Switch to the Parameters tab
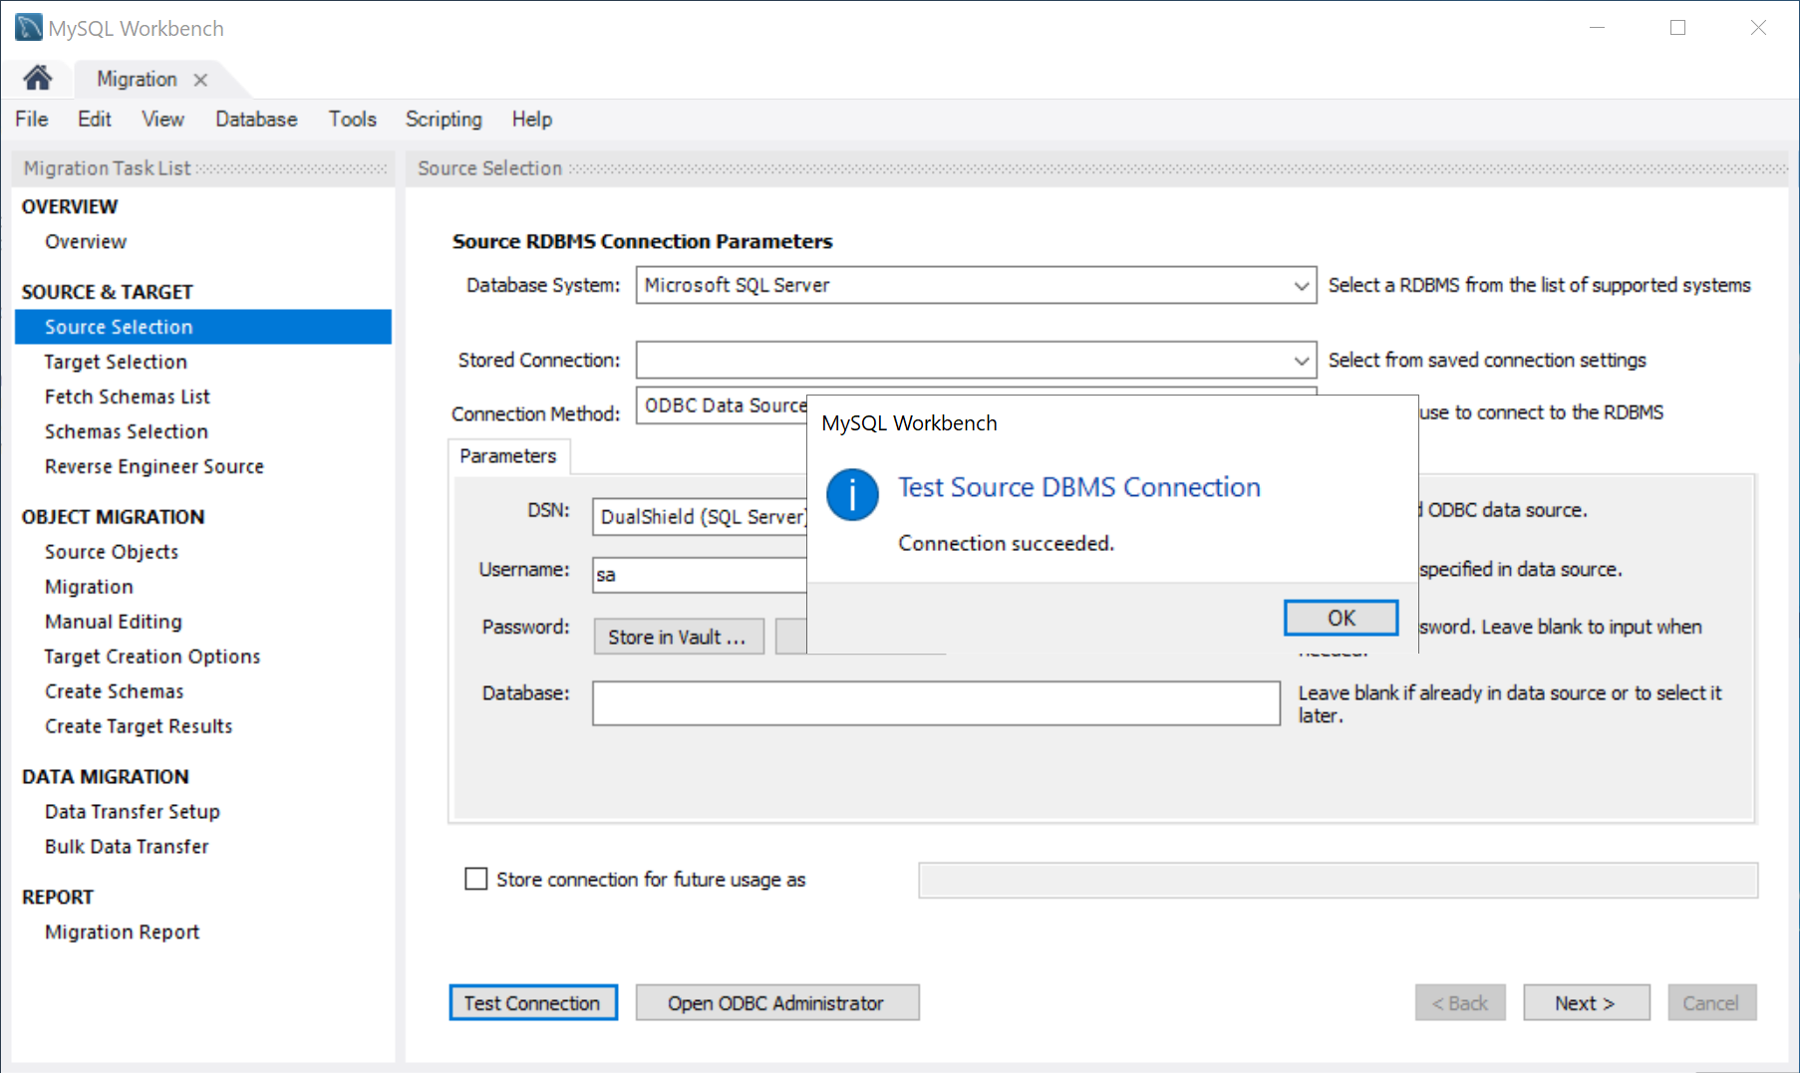This screenshot has width=1800, height=1073. tap(507, 456)
